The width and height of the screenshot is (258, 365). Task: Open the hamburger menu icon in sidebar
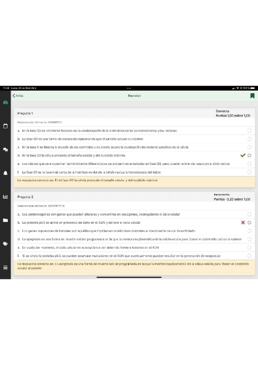(x=5, y=267)
